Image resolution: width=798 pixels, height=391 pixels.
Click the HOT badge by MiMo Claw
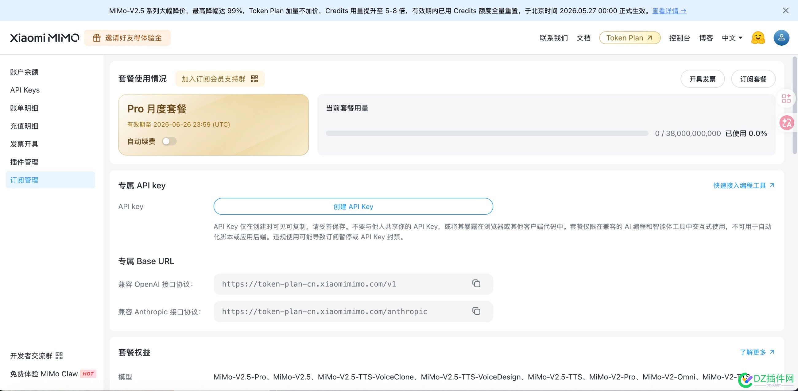[88, 374]
